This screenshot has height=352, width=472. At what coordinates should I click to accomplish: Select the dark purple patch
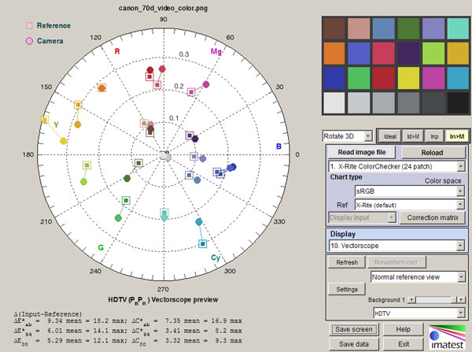408,54
